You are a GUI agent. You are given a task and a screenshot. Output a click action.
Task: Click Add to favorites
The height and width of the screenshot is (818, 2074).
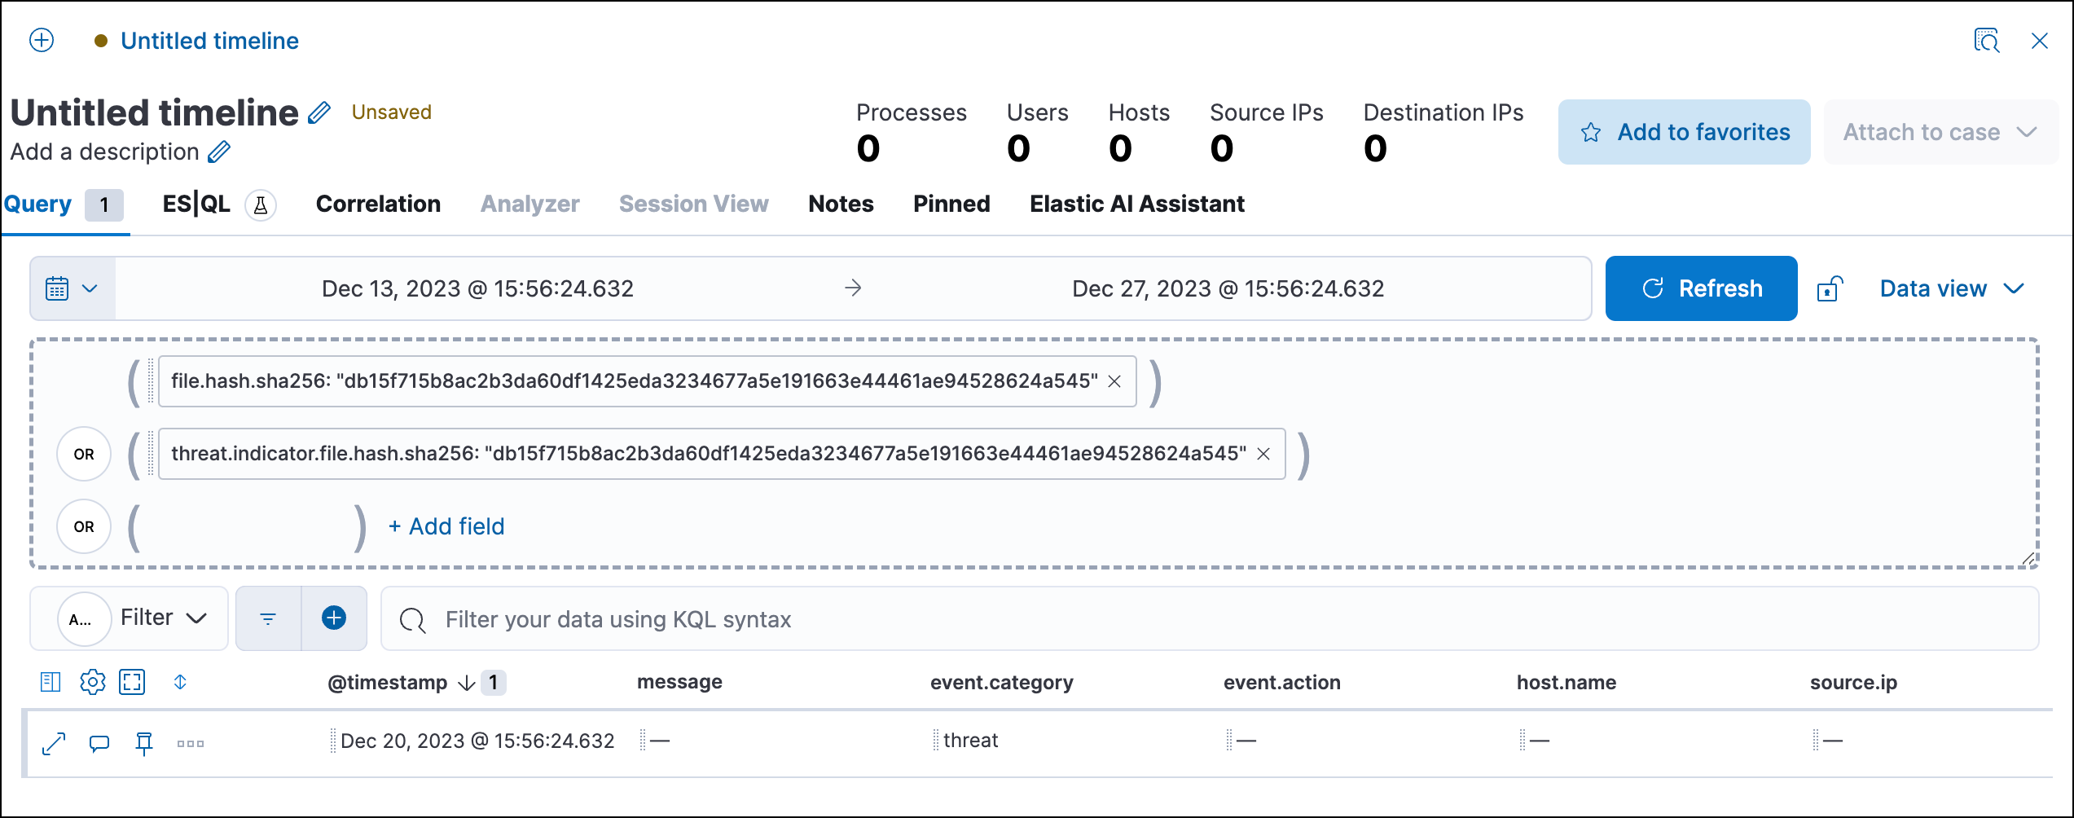point(1684,131)
